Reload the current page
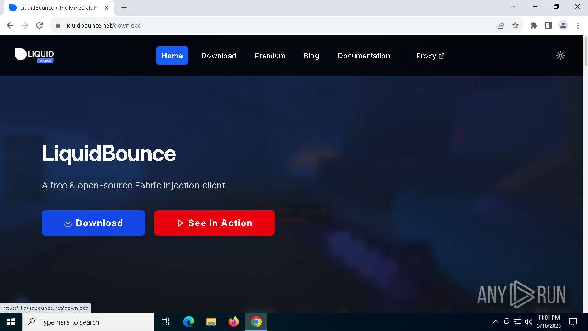 coord(40,25)
